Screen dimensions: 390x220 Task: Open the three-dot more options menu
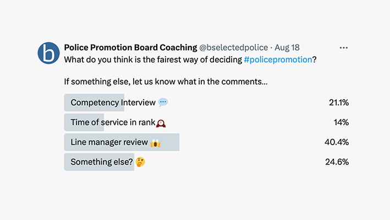tap(344, 48)
